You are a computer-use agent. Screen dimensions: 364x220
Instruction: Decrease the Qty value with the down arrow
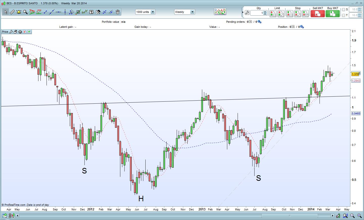(x=265, y=14)
